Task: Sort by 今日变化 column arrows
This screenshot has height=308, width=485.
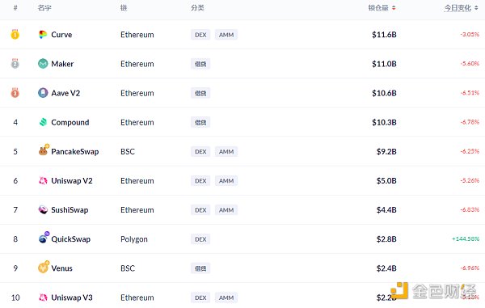Action: click(476, 8)
